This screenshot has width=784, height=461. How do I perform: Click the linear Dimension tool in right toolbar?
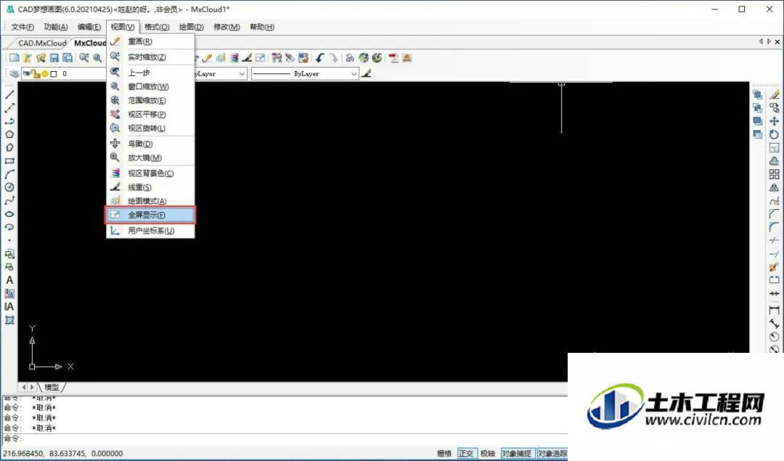(x=774, y=310)
